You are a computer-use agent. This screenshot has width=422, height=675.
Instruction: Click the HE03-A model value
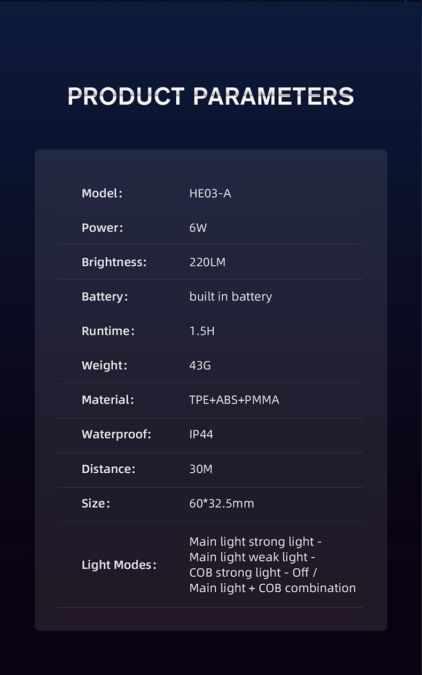(210, 193)
